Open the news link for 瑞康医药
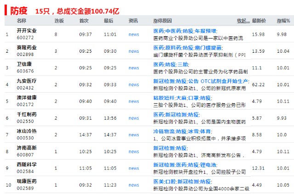Viewport: 294px width, 194px height. click(134, 185)
